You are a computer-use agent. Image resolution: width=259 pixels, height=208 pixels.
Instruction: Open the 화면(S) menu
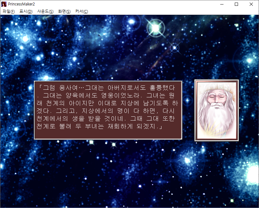pyautogui.click(x=64, y=11)
